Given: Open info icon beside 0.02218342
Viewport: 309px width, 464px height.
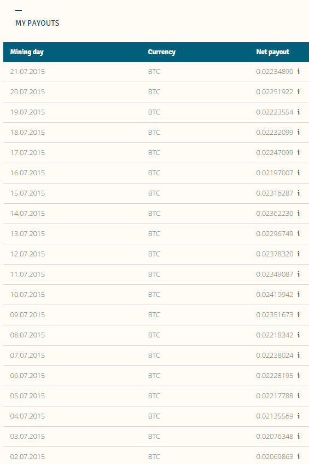Looking at the screenshot, I should (x=299, y=335).
